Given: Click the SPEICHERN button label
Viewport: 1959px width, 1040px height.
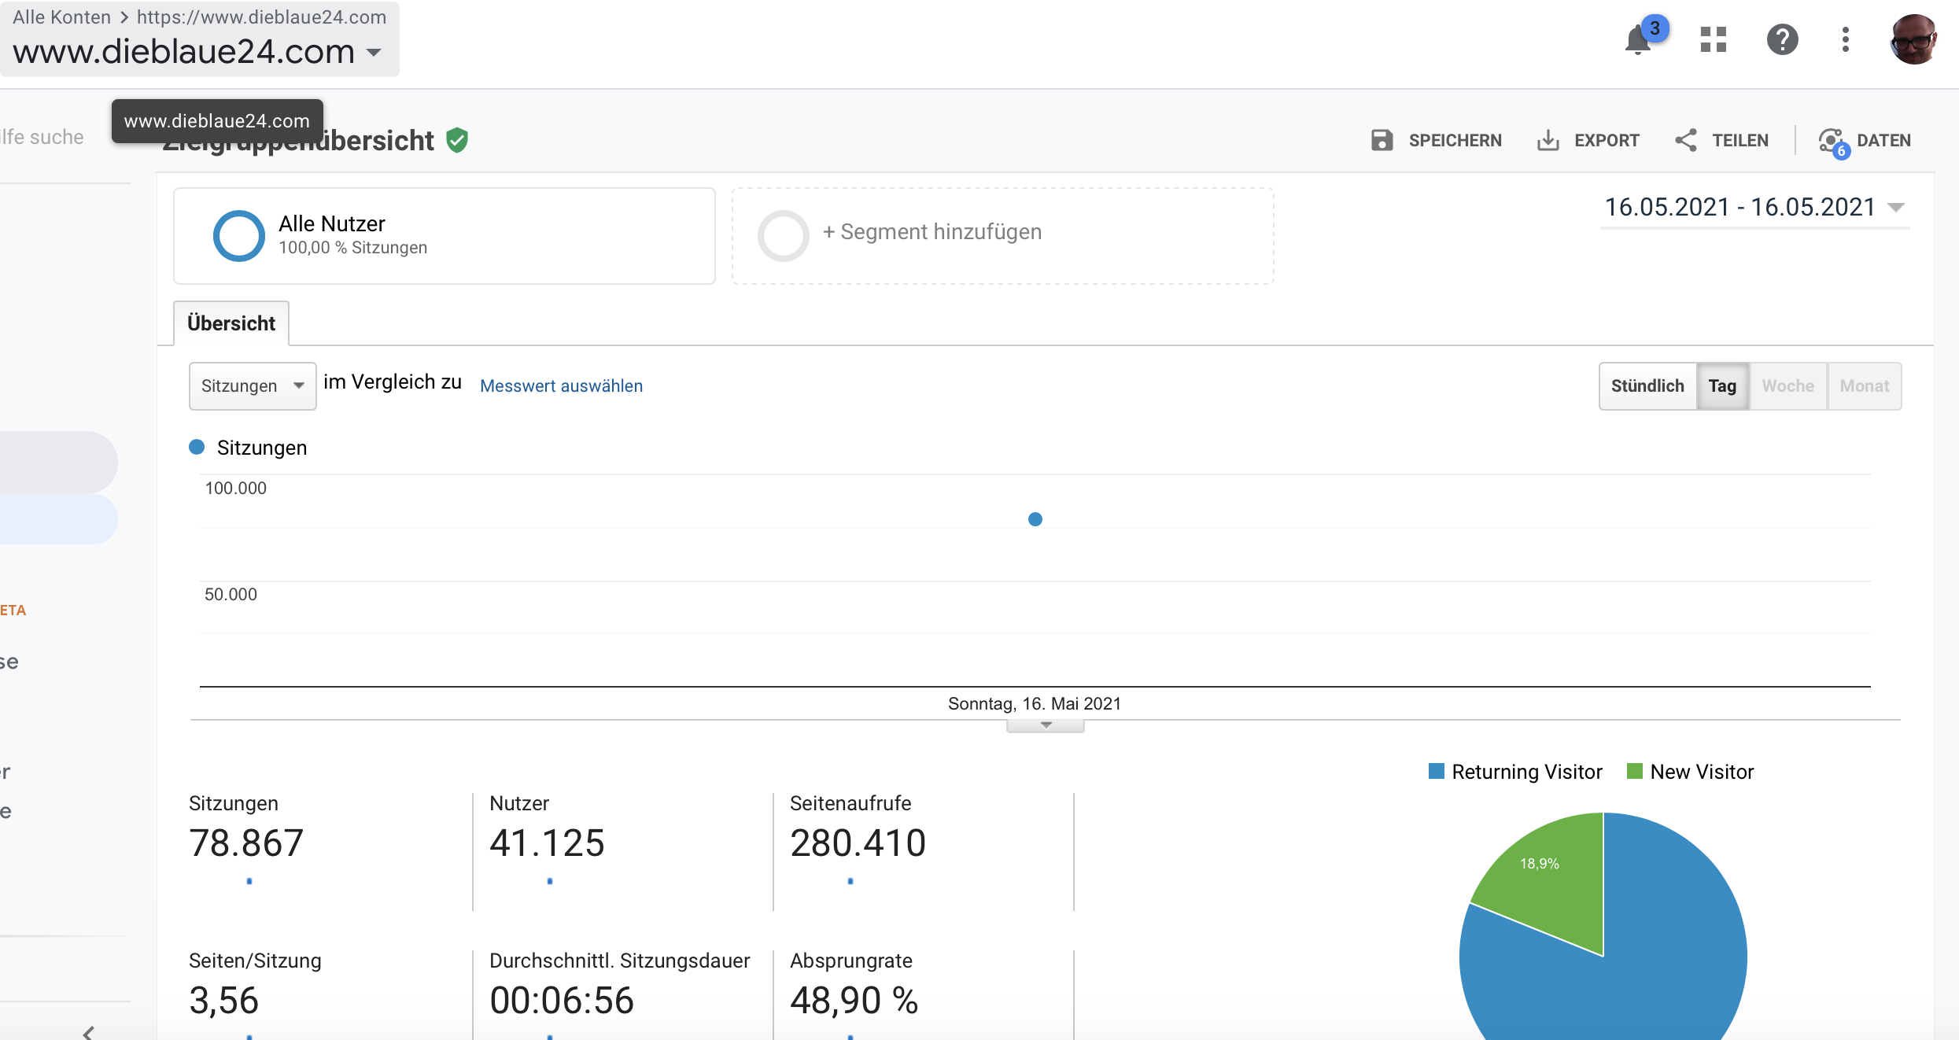Looking at the screenshot, I should pos(1455,140).
